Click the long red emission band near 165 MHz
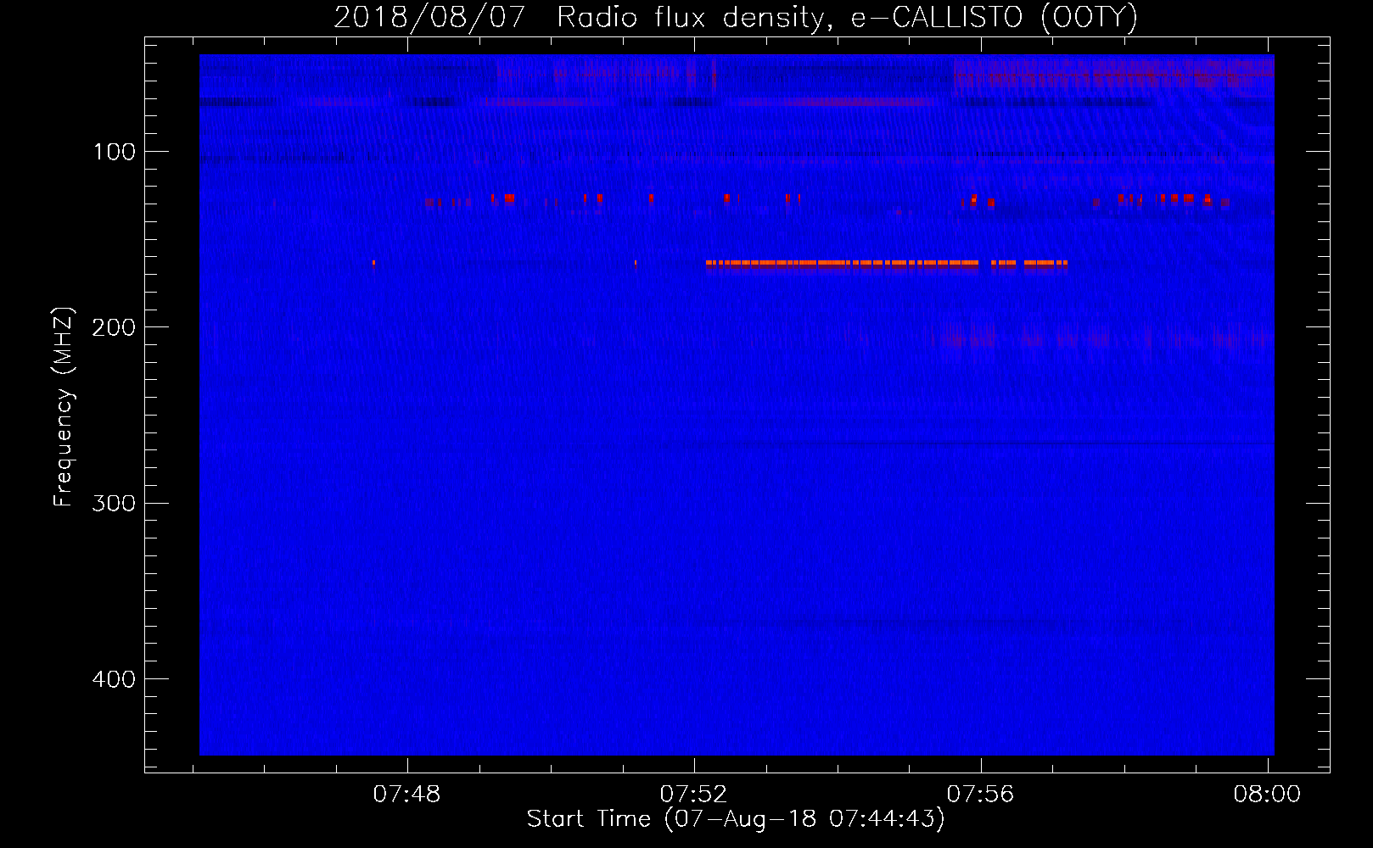The height and width of the screenshot is (848, 1373). [887, 264]
